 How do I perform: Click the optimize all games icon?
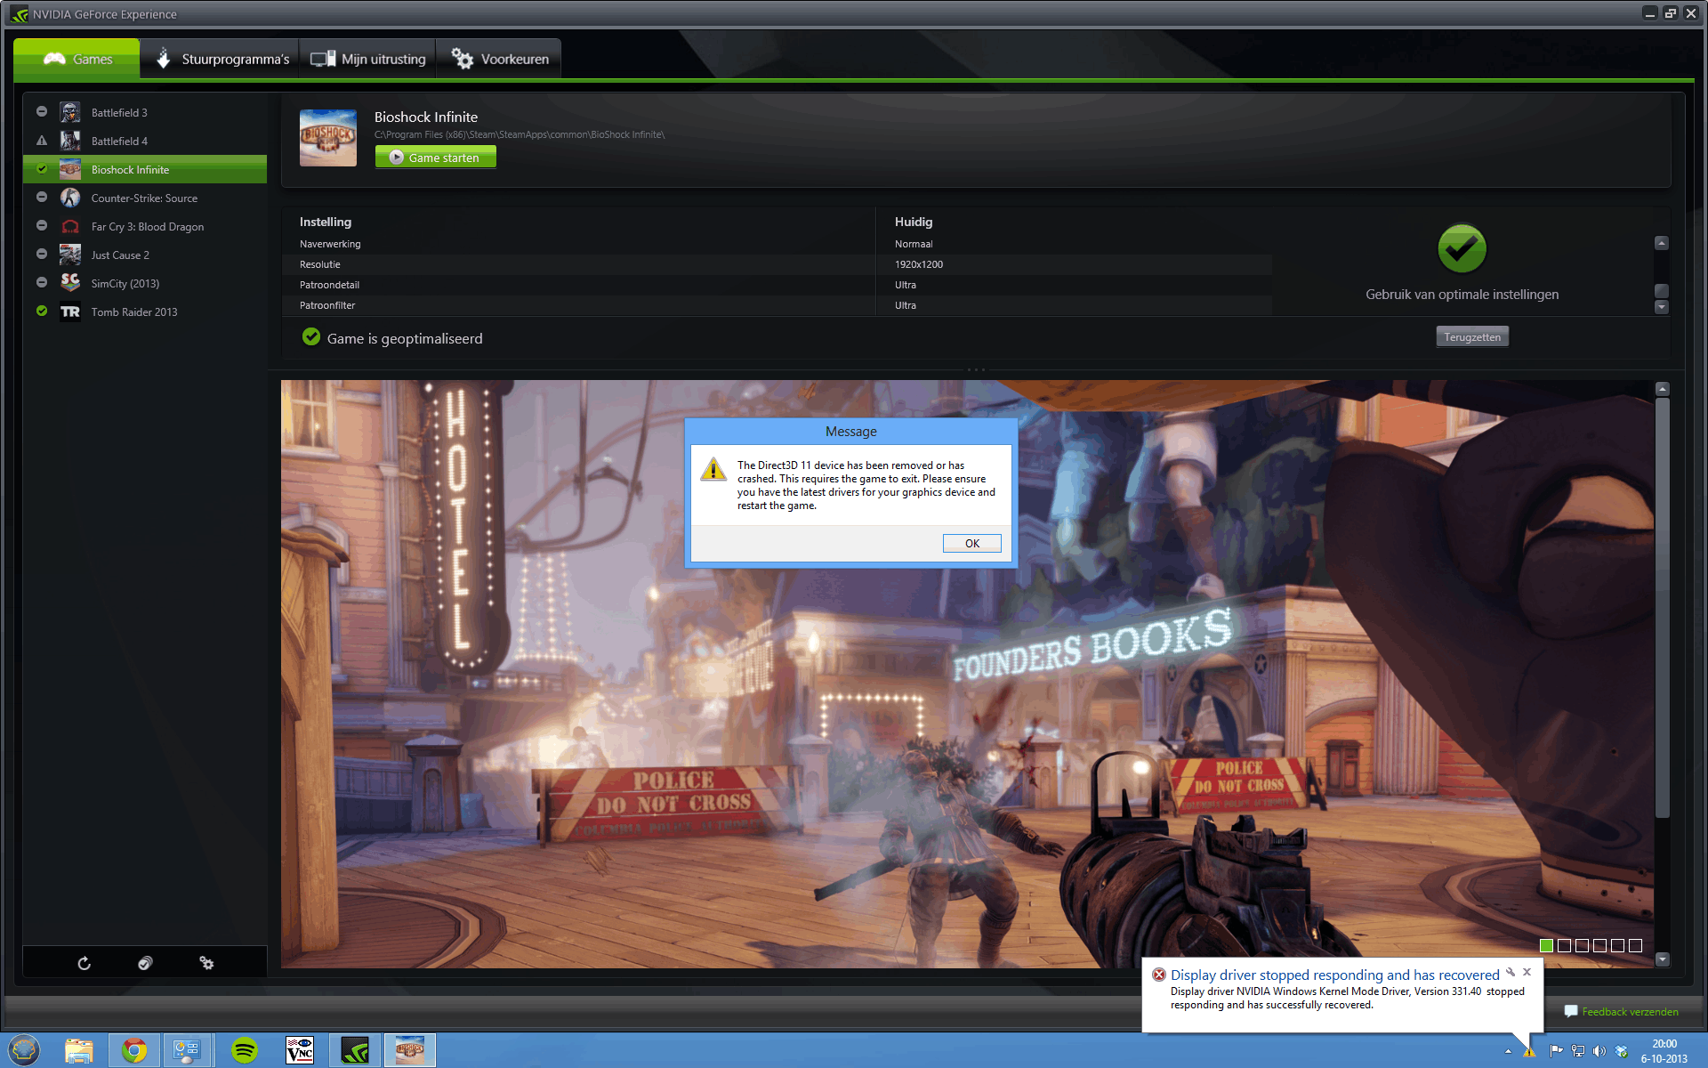pos(145,963)
